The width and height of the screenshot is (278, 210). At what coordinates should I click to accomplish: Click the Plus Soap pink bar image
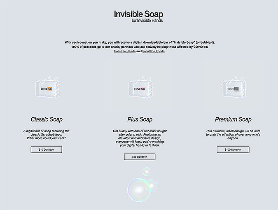[140, 87]
